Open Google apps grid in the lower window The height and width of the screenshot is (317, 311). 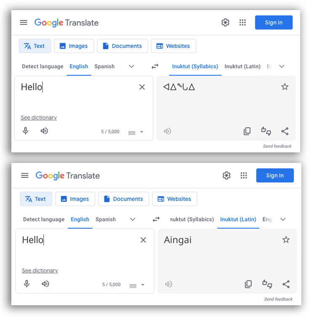tap(244, 175)
